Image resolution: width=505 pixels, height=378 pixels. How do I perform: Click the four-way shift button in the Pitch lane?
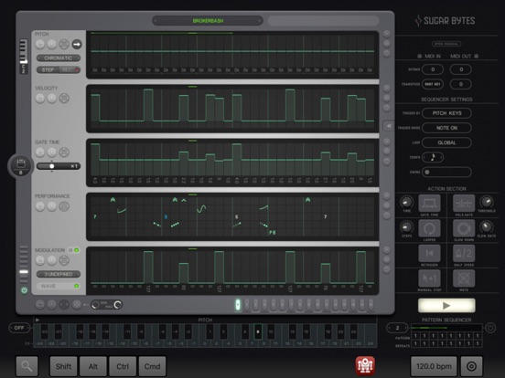tap(64, 44)
